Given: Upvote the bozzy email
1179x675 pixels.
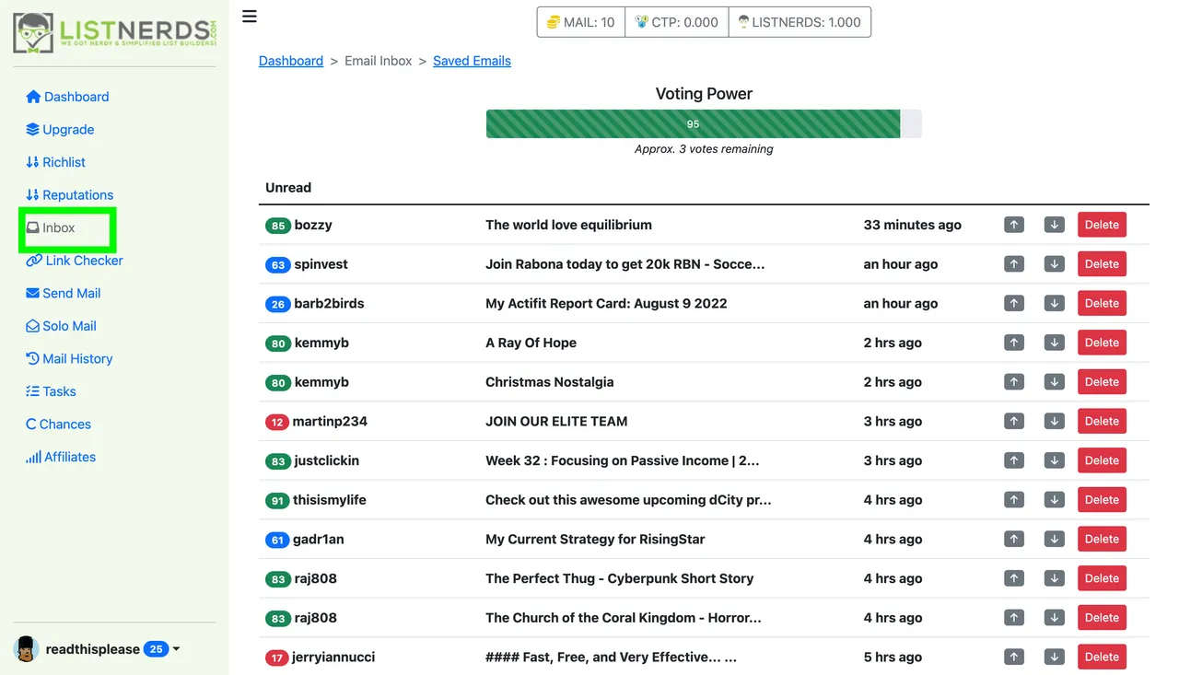Looking at the screenshot, I should [1014, 225].
